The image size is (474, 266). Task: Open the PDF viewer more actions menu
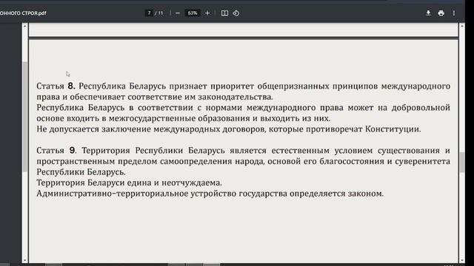(454, 13)
